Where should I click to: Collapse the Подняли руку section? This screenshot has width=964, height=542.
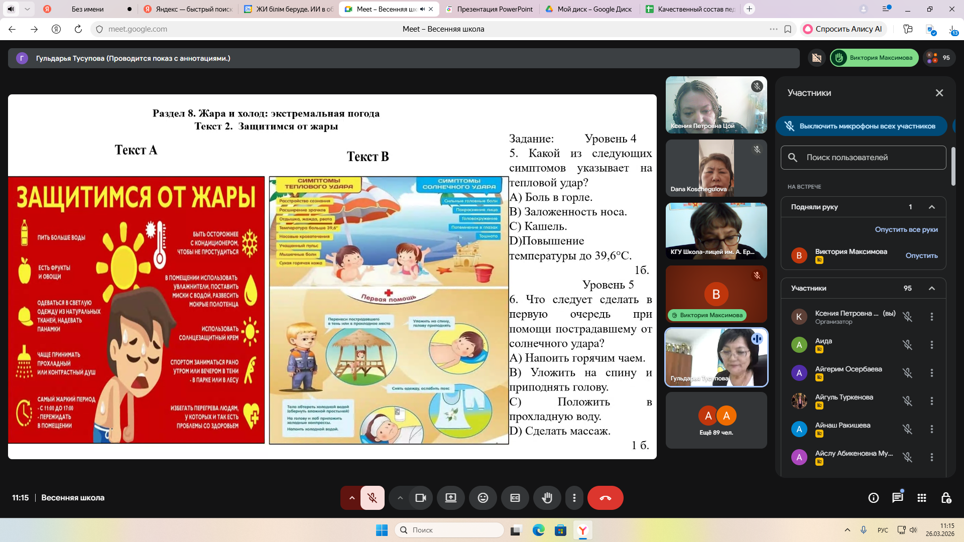[932, 207]
